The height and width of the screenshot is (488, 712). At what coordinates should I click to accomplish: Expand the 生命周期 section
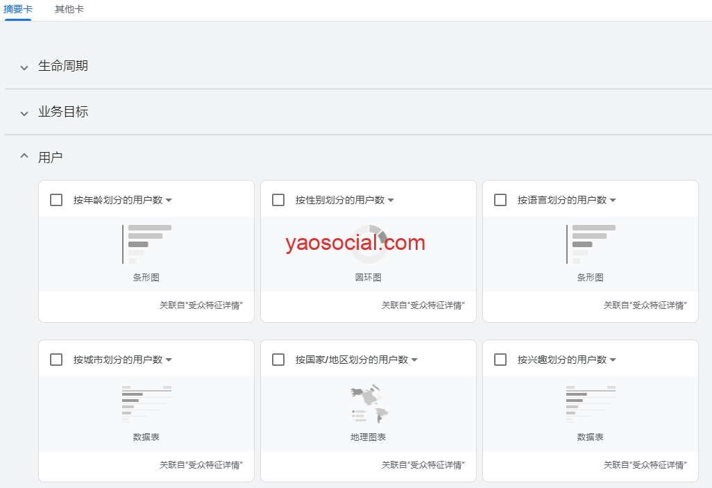coord(24,67)
